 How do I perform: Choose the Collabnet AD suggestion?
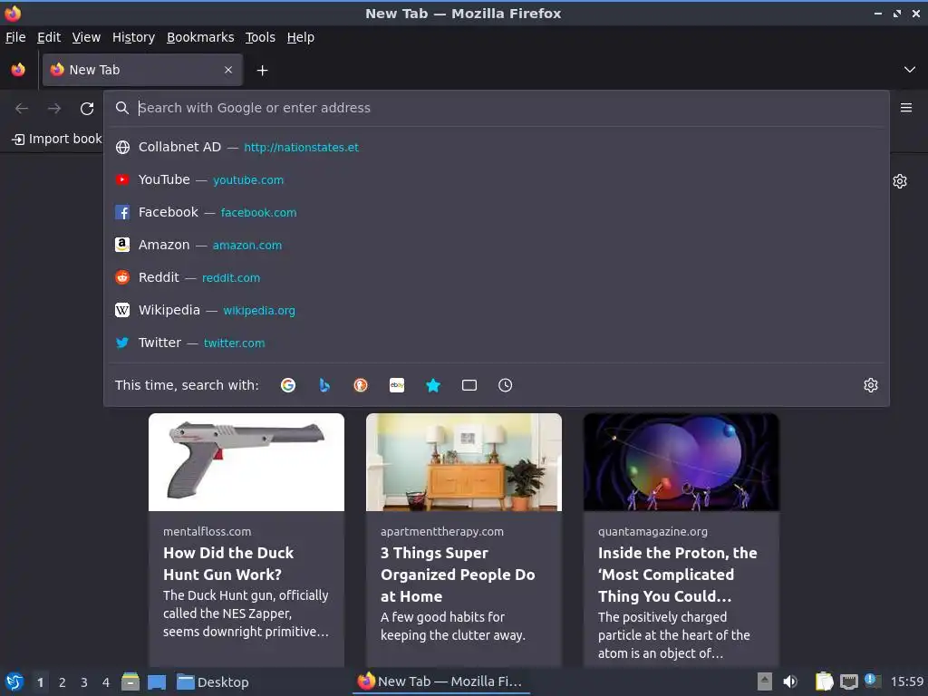(x=497, y=148)
